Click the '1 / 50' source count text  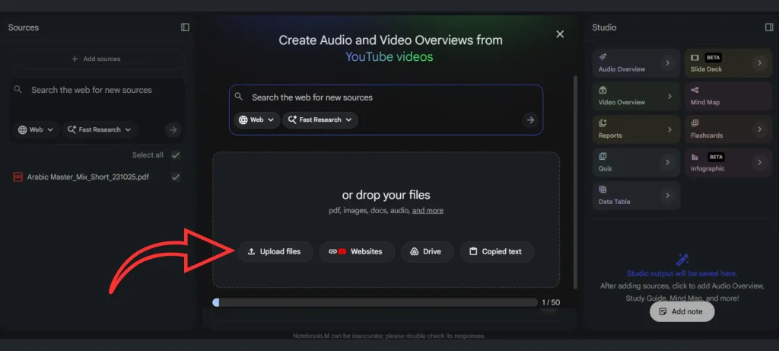point(551,302)
